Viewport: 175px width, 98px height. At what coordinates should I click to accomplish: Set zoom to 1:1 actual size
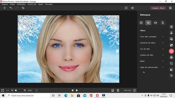7,90
